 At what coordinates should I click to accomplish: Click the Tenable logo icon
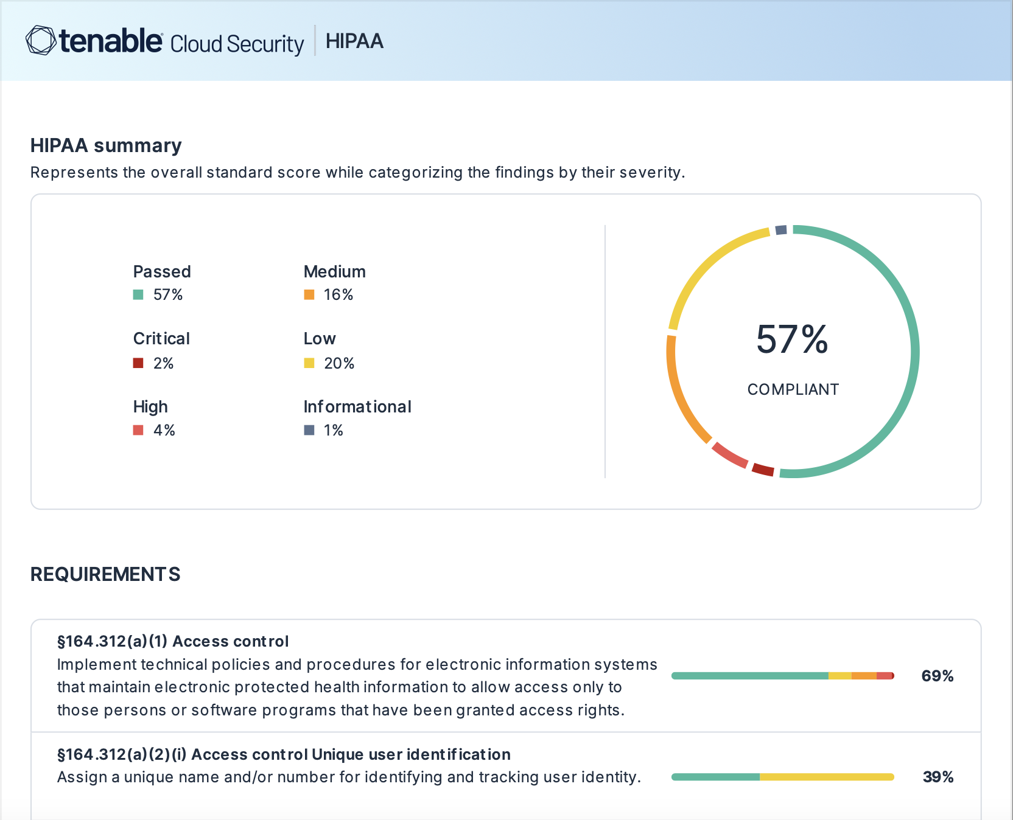click(41, 41)
